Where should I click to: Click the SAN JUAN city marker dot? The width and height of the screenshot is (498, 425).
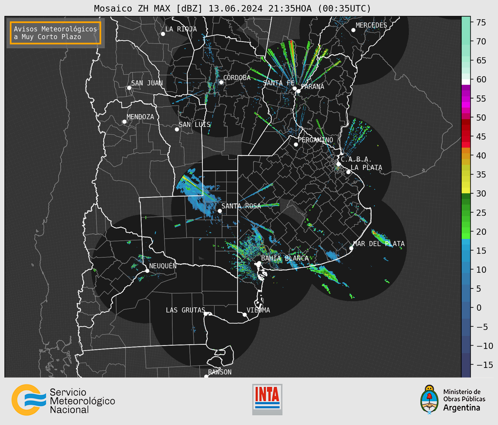click(x=129, y=88)
